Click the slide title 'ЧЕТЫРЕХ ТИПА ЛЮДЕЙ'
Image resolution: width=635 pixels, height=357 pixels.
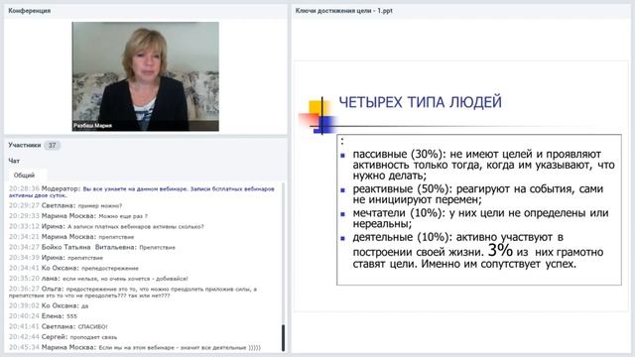click(x=421, y=102)
